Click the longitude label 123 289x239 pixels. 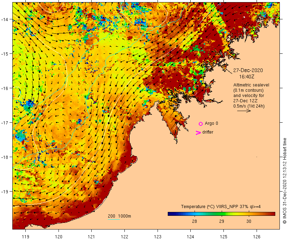[x=158, y=237]
